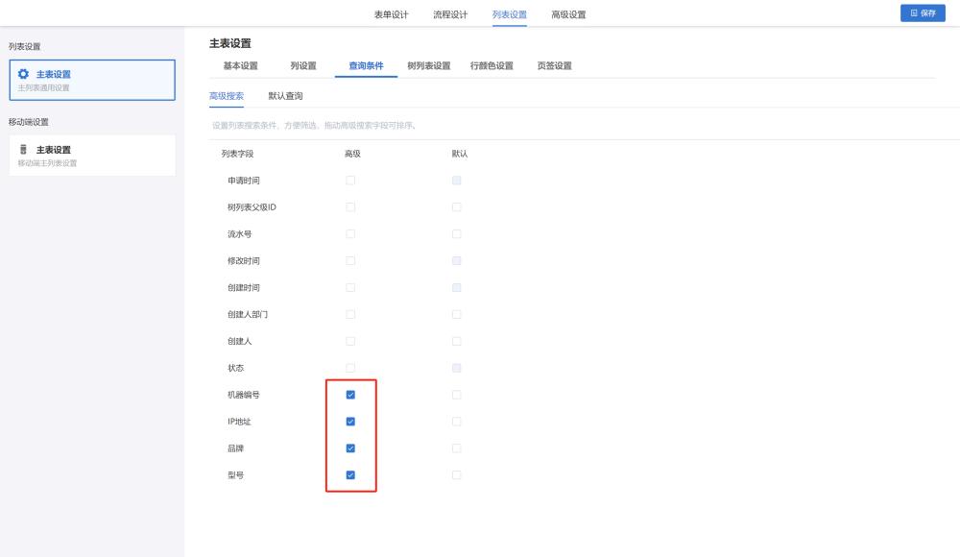Viewport: 960px width, 557px height.
Task: Check 高级 checkbox for 创建人部门
Action: 350,314
